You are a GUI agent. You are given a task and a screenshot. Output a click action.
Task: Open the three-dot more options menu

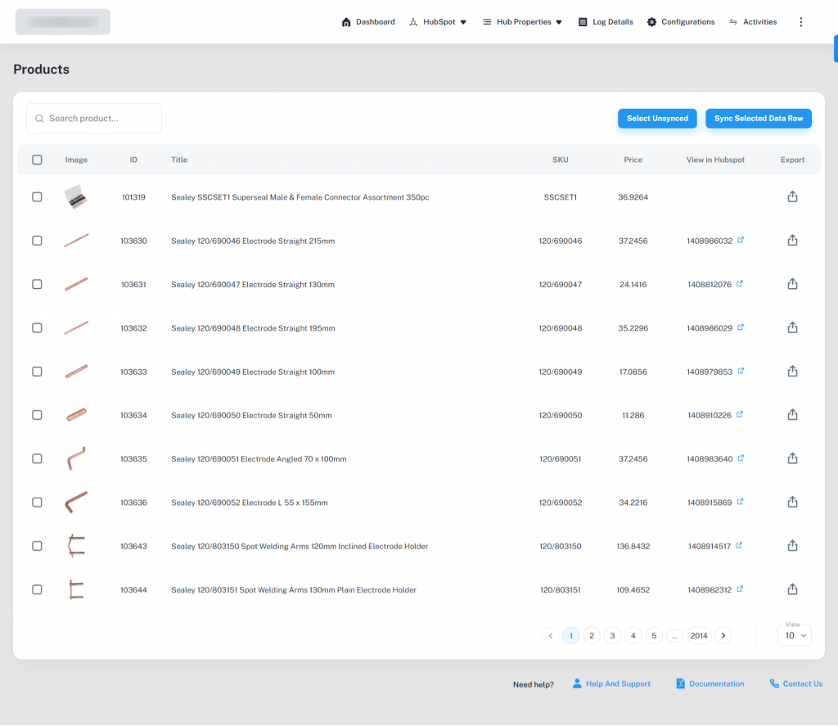(x=800, y=22)
